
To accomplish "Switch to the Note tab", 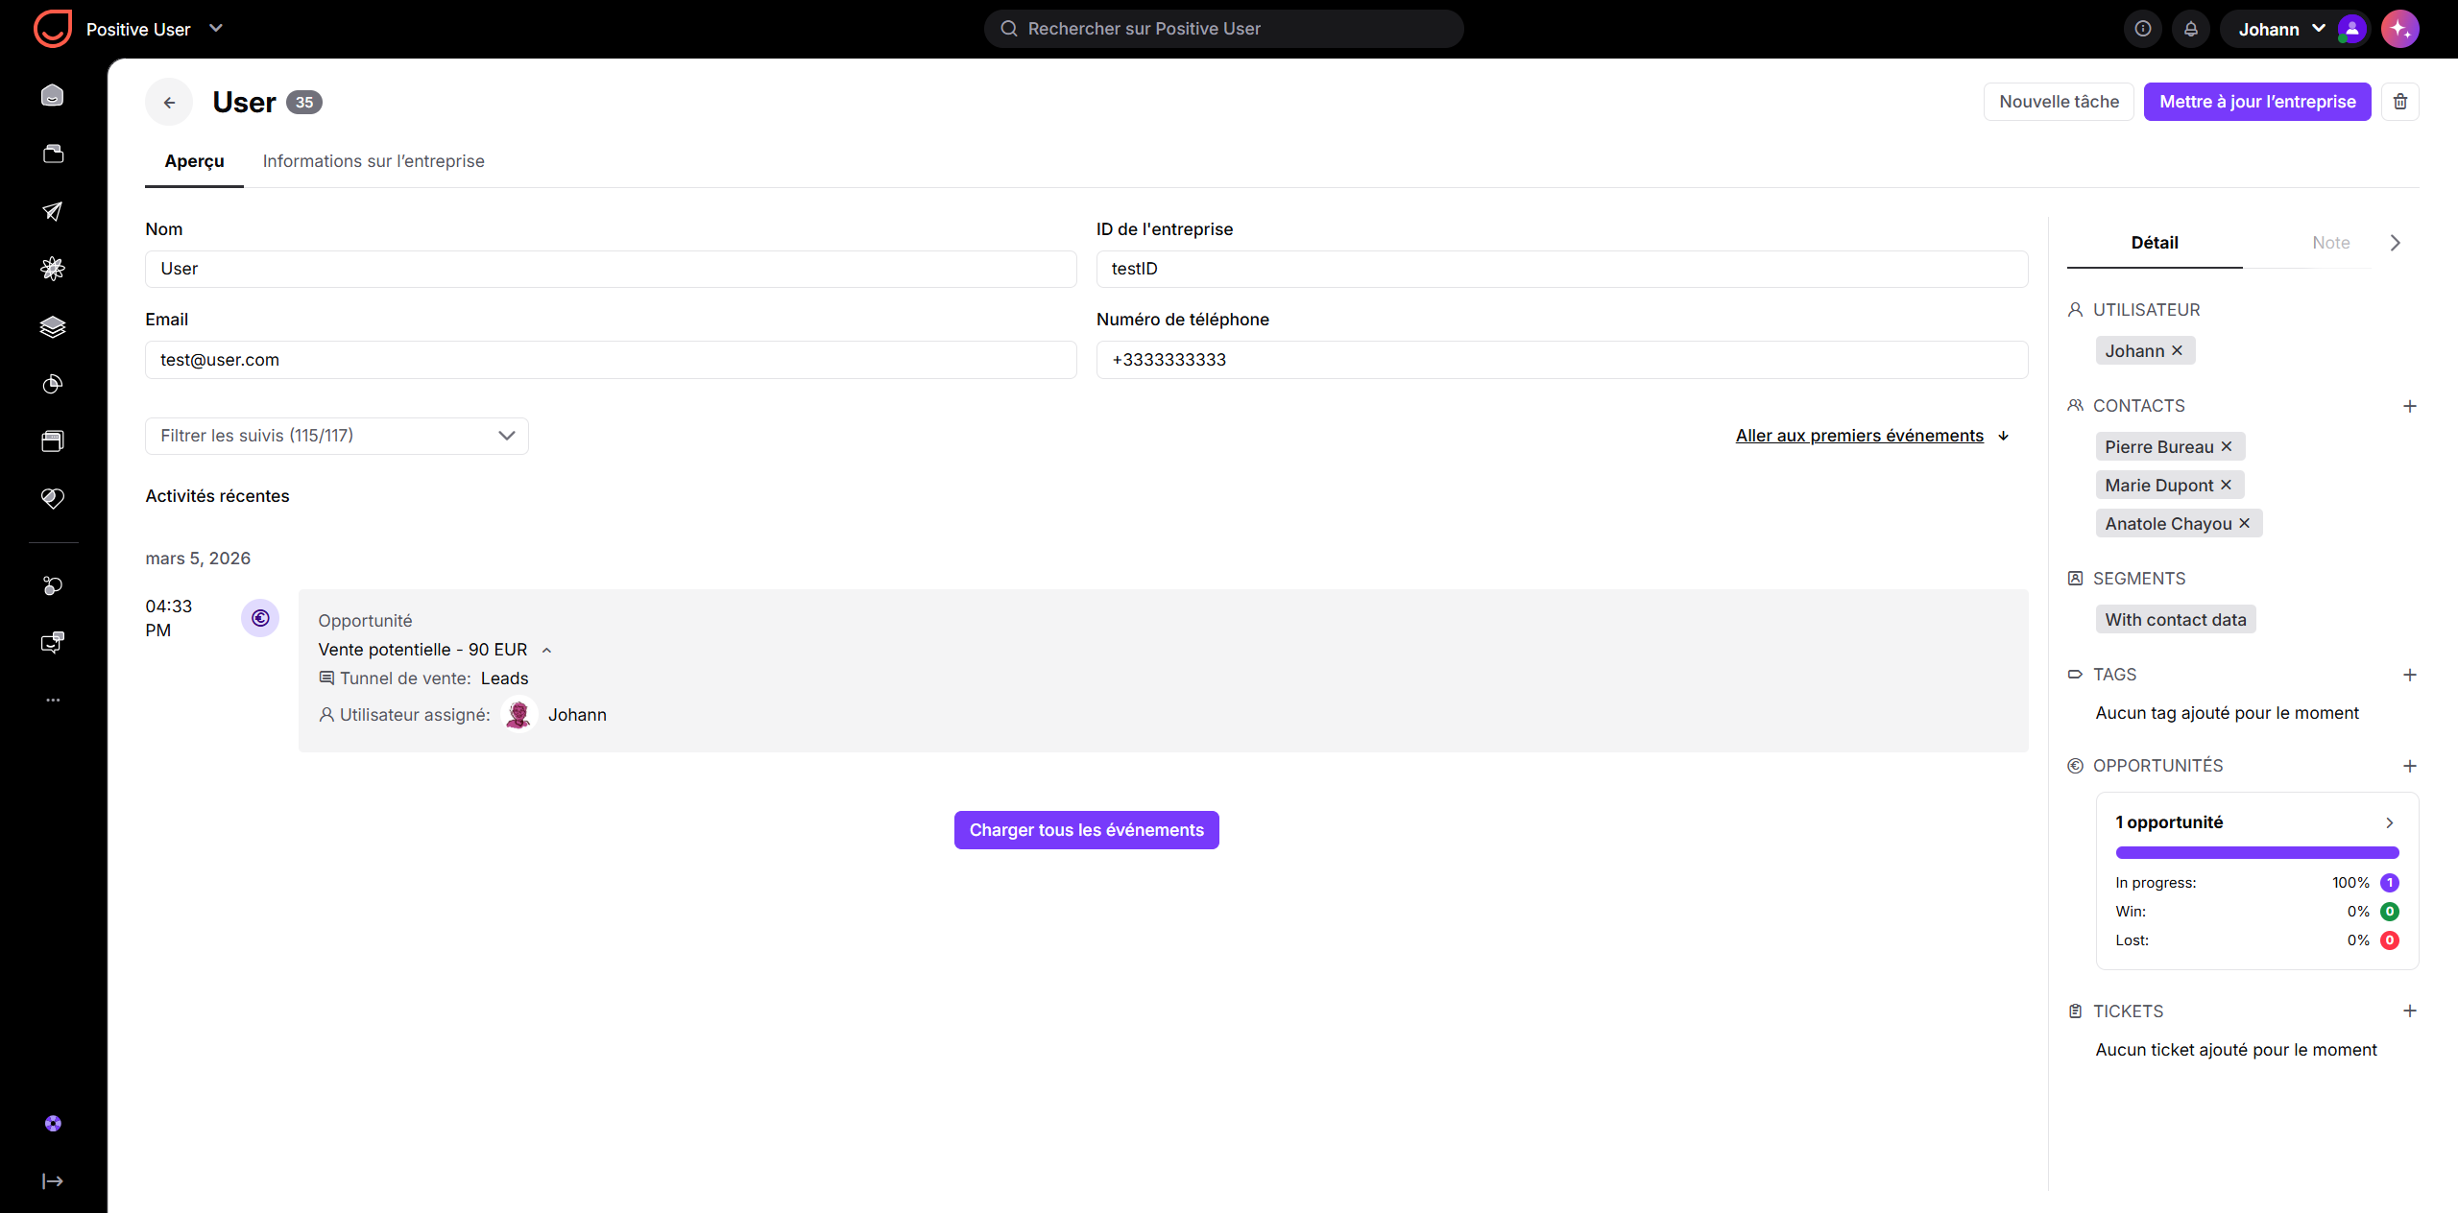I will coord(2330,243).
